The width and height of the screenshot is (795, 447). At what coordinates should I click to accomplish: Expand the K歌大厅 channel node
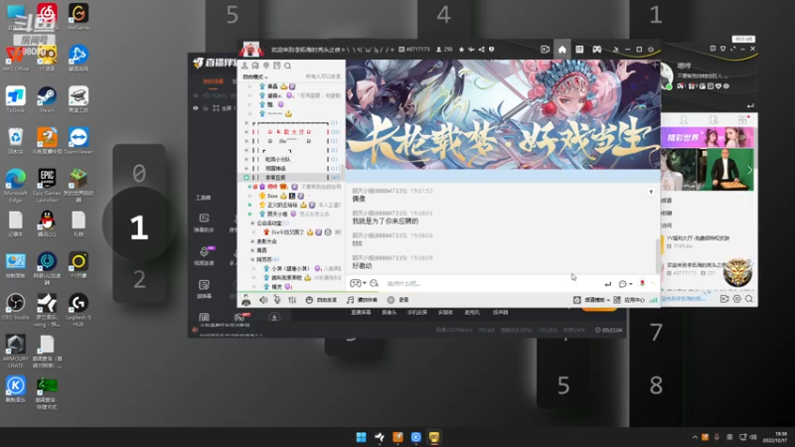pyautogui.click(x=246, y=132)
